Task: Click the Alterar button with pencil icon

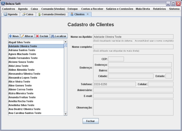Action: click(27, 36)
